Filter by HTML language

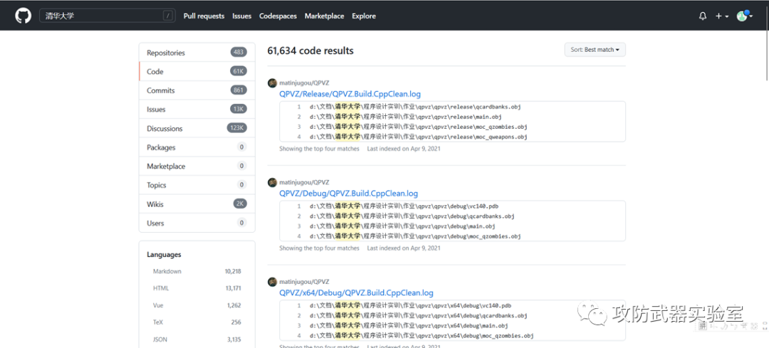[x=197, y=288]
